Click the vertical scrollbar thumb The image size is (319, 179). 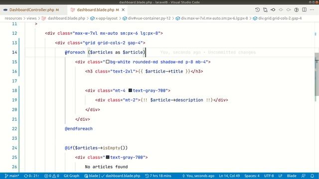tap(317, 74)
